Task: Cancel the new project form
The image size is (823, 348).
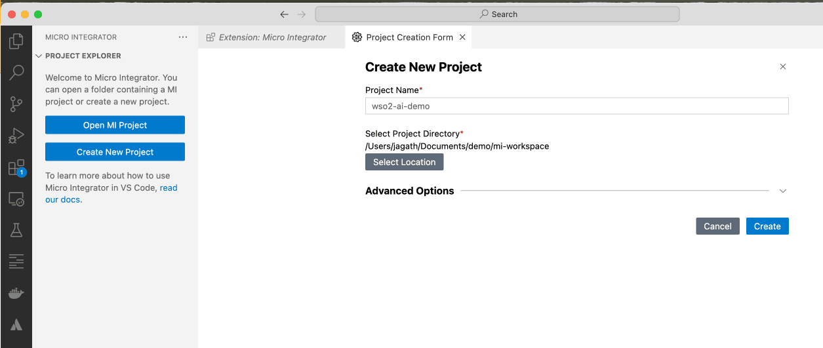Action: click(x=717, y=226)
